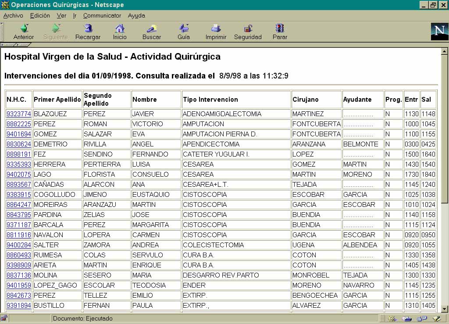Screen dimensions: 449x324
Task: Collapse the navigation toolbar by its left handle
Action: [x=2, y=32]
